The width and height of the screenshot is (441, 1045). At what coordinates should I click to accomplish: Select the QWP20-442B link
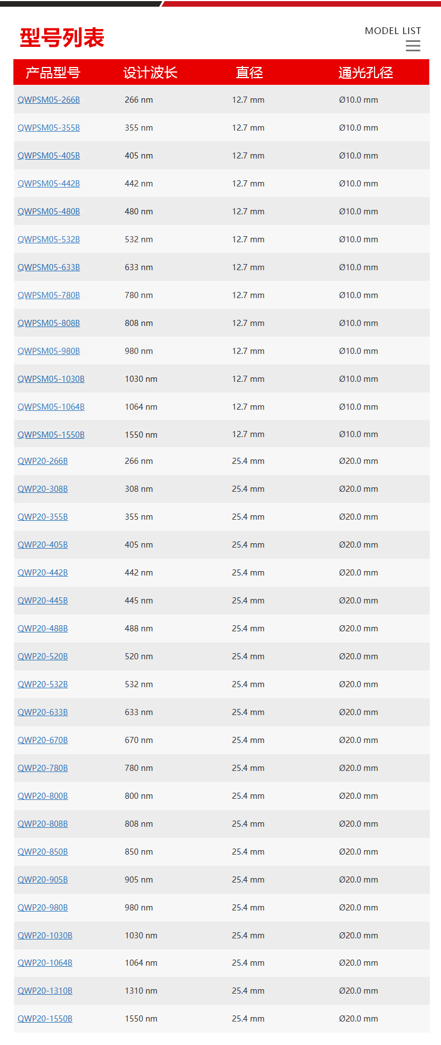[42, 573]
